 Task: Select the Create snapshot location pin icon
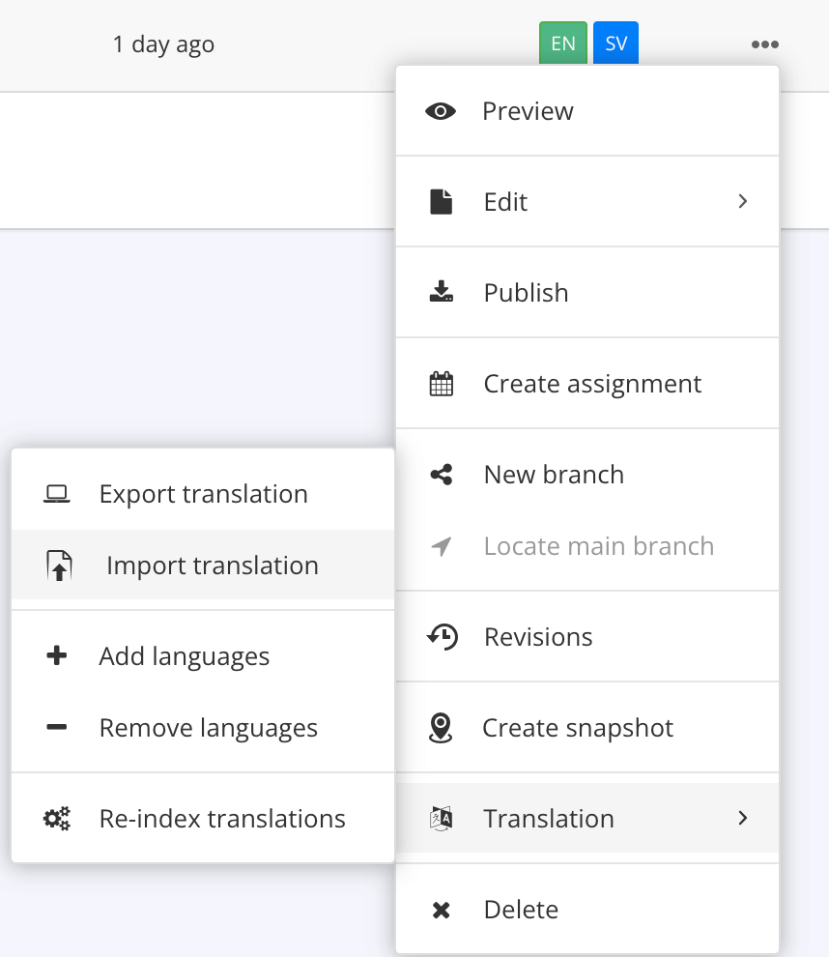pyautogui.click(x=441, y=727)
